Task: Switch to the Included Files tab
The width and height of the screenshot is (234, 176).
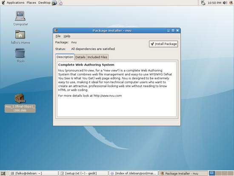Action: [x=97, y=57]
